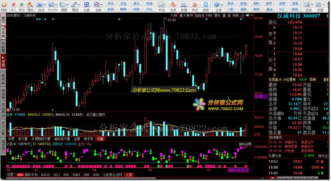Image resolution: width=331 pixels, height=181 pixels.
Task: Select the 换手率 turnover rate tab
Action: [x=88, y=139]
